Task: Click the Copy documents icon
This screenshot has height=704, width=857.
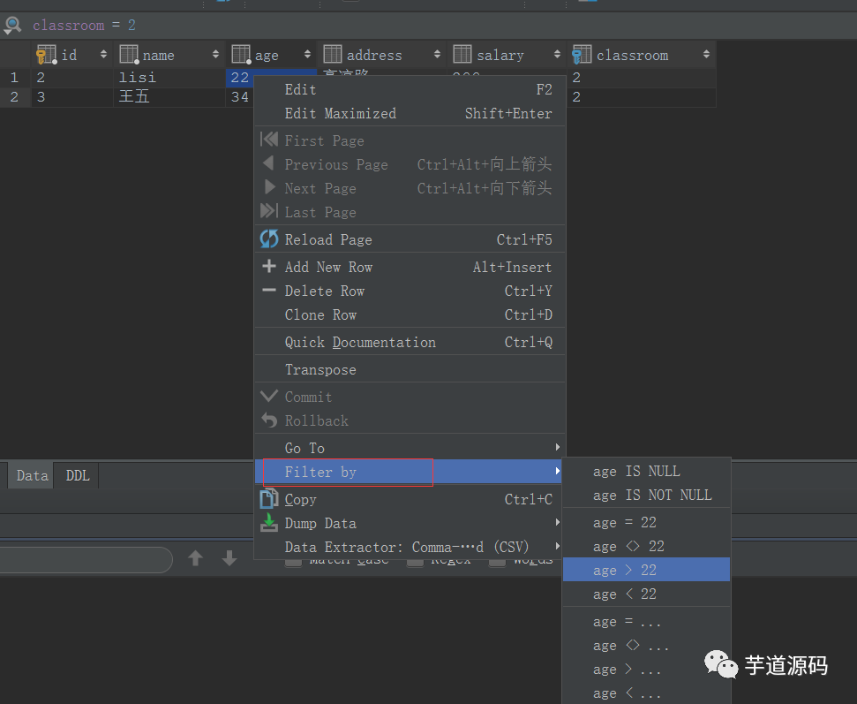Action: pos(269,498)
